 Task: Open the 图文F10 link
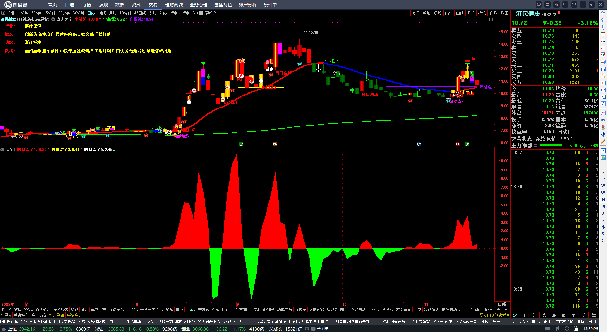coord(486,315)
